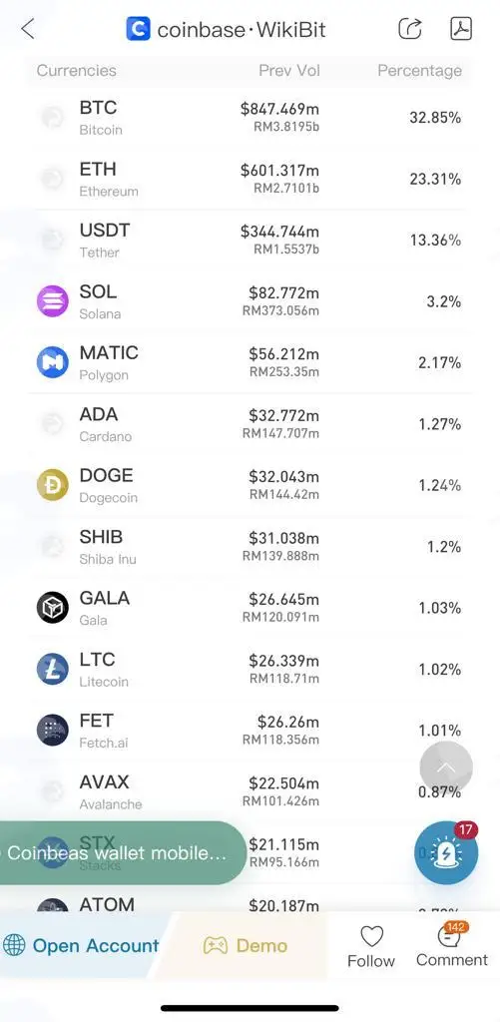The image size is (500, 1022).
Task: Select the BTC Bitcoin row
Action: tap(250, 118)
